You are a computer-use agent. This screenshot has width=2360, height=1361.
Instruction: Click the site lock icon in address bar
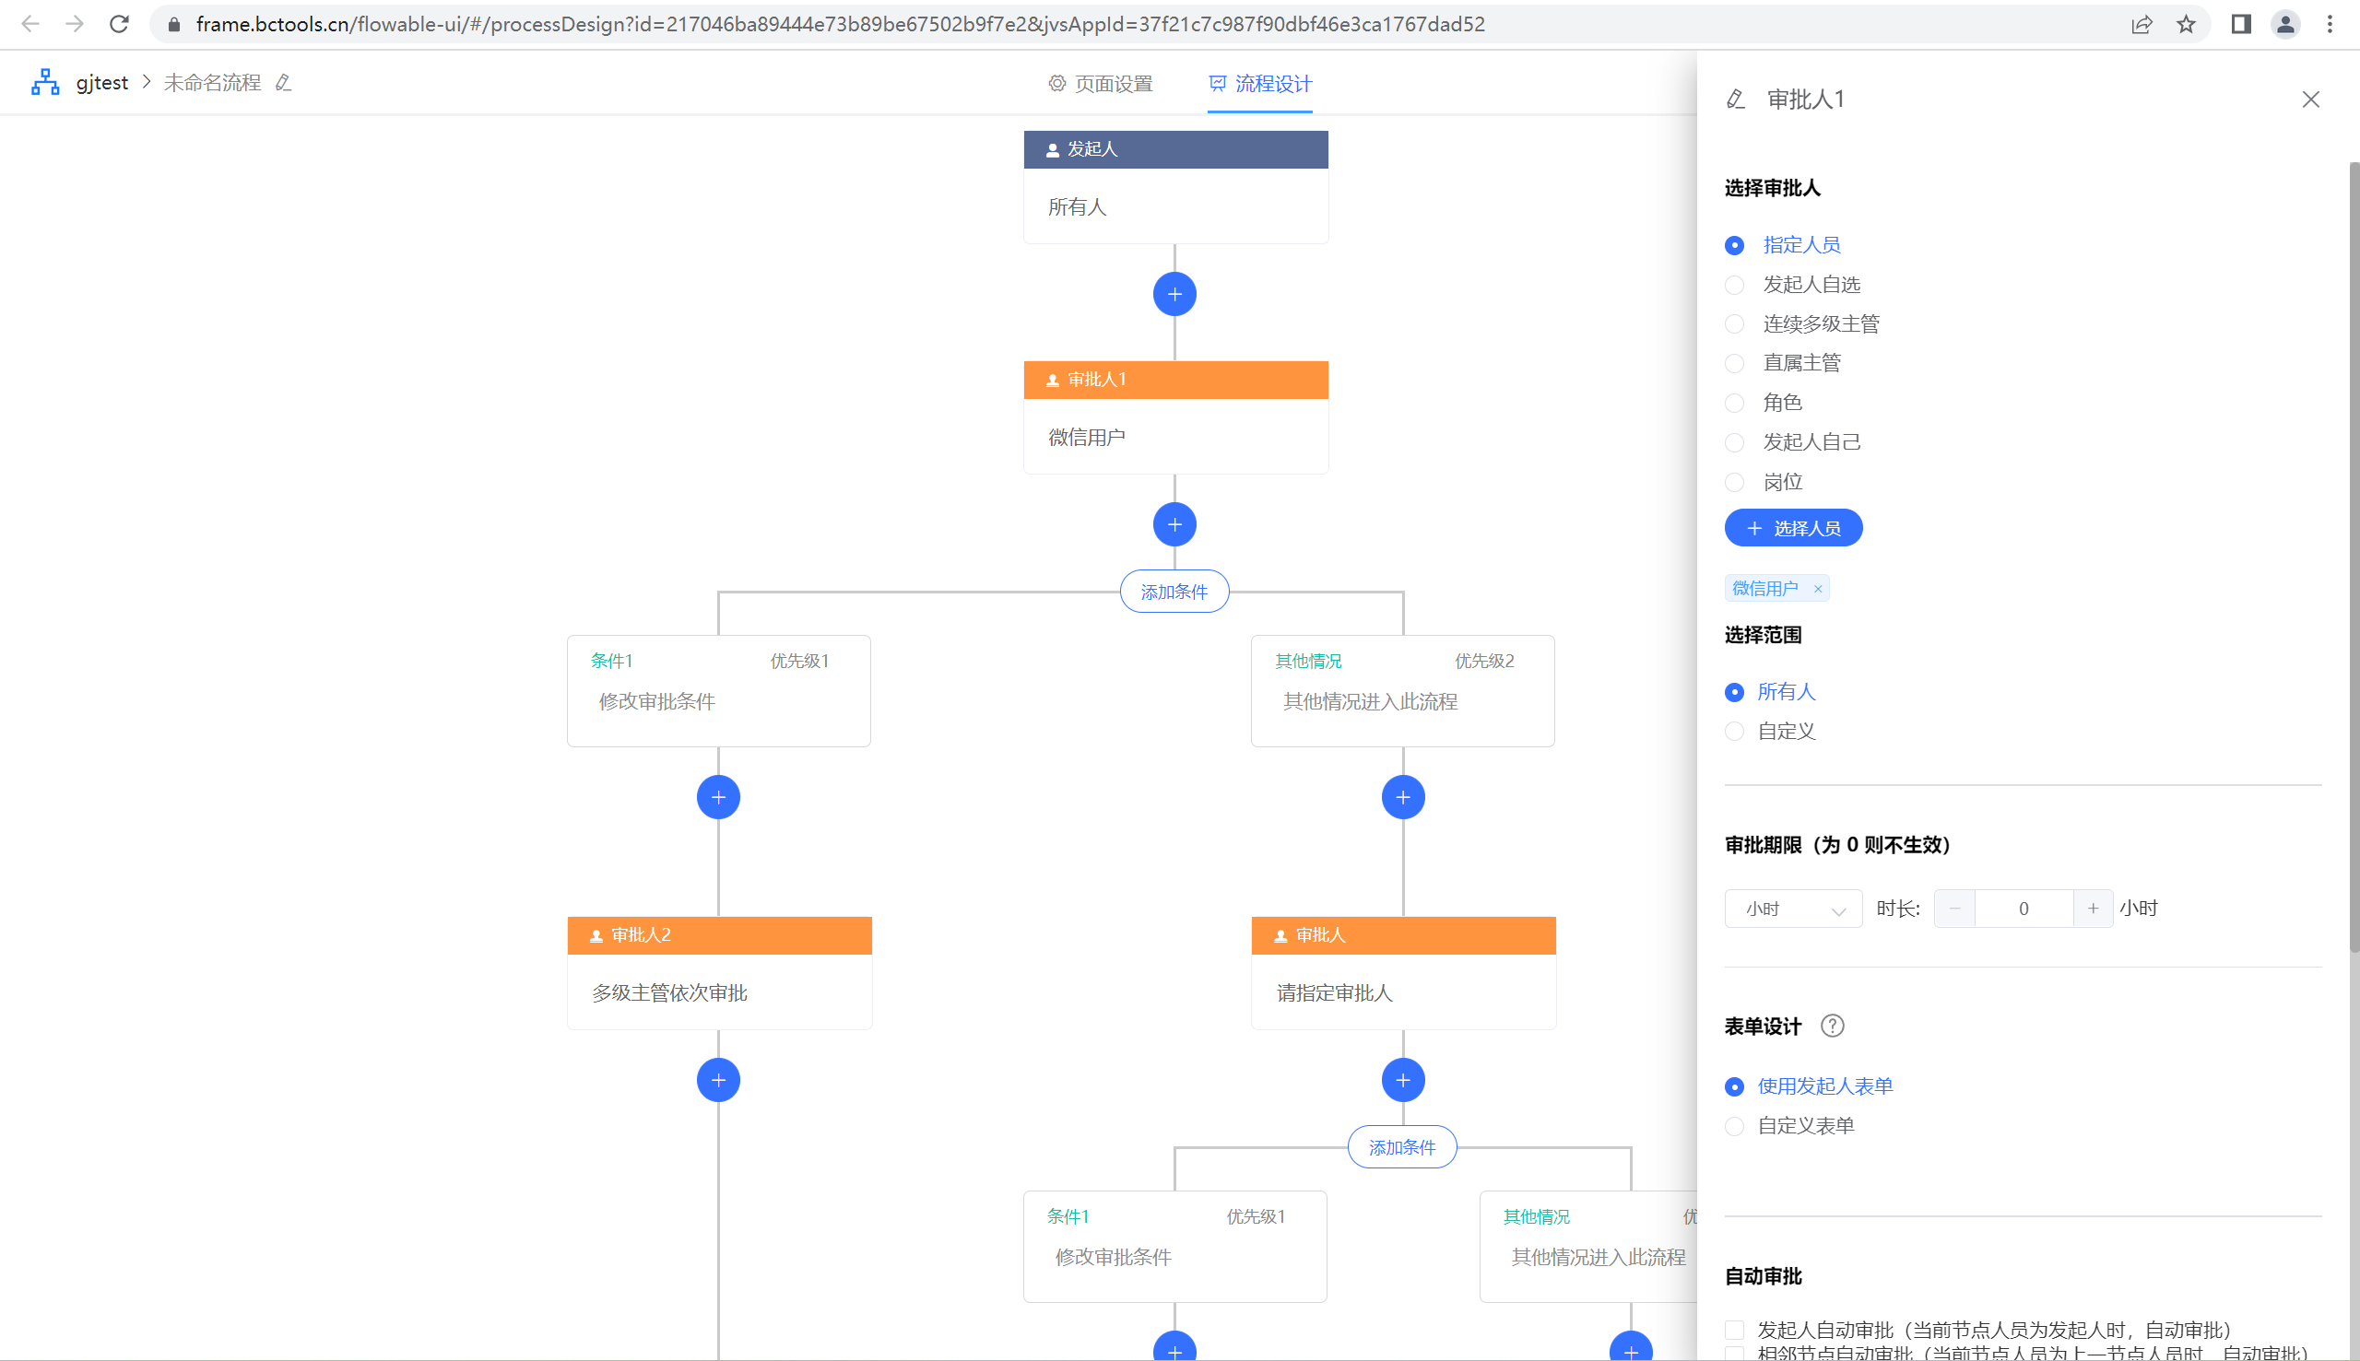coord(174,24)
